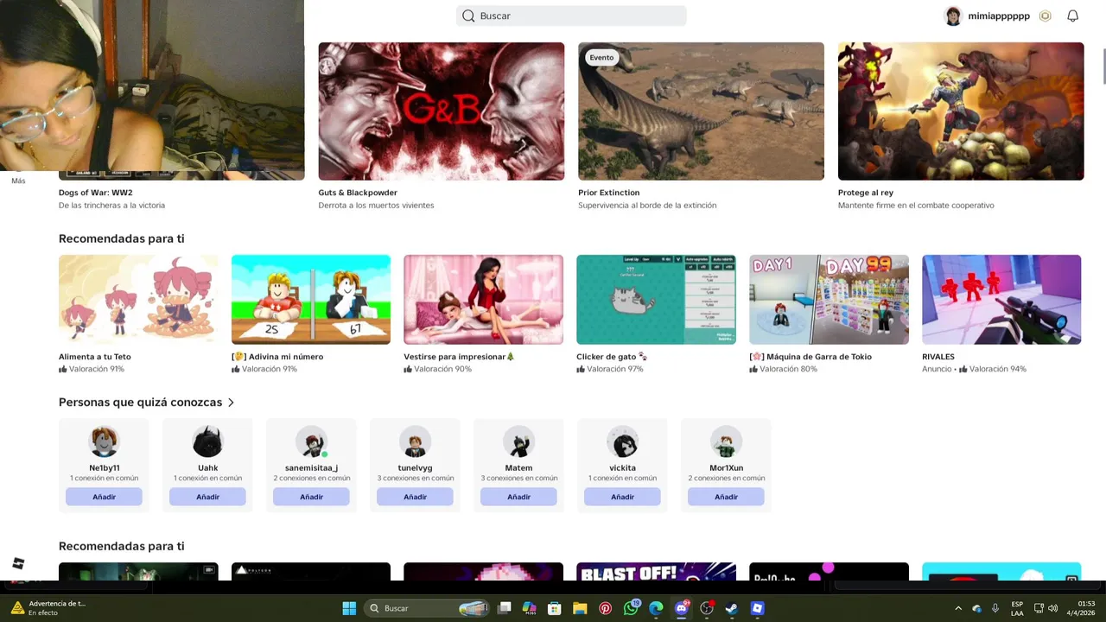This screenshot has height=622, width=1106.
Task: Click the Roblox logo overlay icon at left
Action: [x=18, y=564]
